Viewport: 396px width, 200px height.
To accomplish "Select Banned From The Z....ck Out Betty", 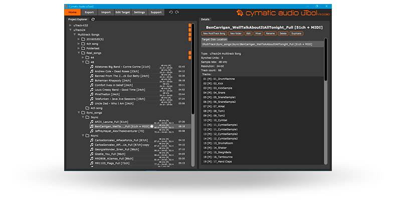I will (x=122, y=76).
